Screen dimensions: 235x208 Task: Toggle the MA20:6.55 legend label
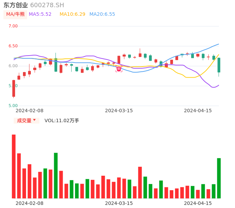[x=102, y=14]
